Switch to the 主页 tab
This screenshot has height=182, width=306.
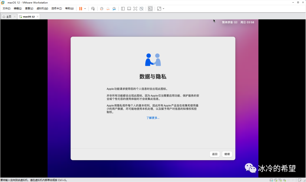[9, 17]
